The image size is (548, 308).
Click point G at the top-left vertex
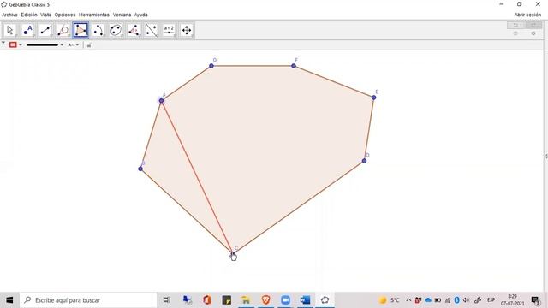pos(211,66)
